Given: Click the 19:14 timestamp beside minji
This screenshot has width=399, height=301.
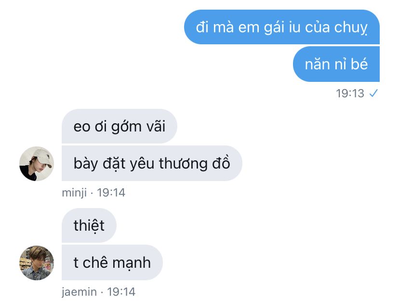Looking at the screenshot, I should coord(111,193).
